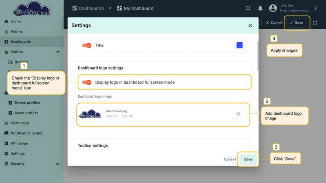
Task: Click the Asset profiles icon
Action: (11, 113)
